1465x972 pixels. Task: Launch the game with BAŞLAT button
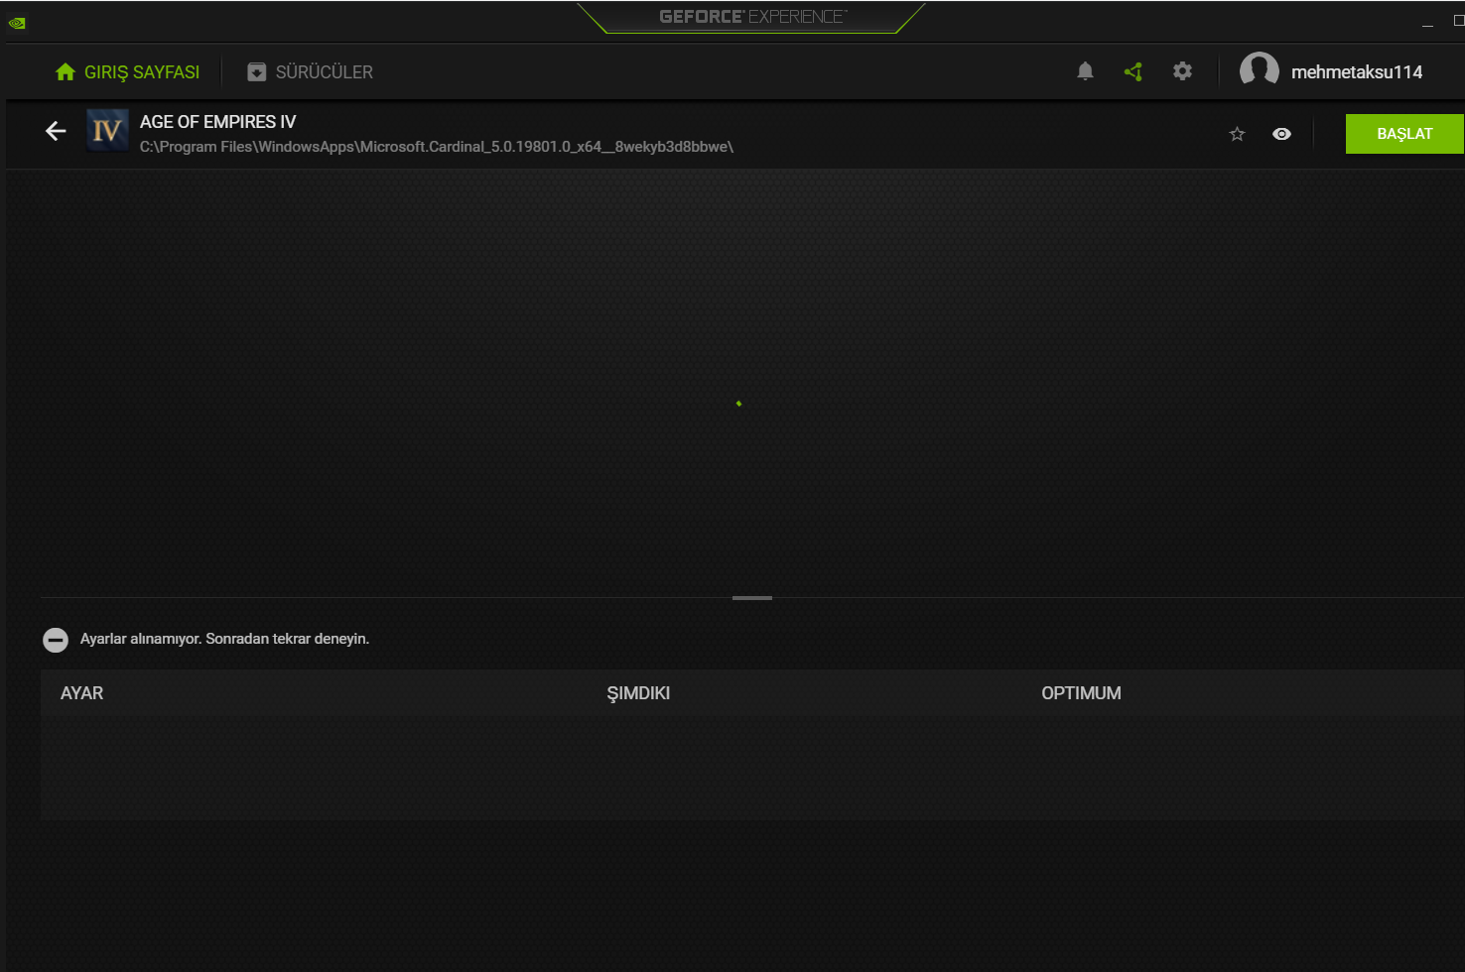pyautogui.click(x=1404, y=134)
